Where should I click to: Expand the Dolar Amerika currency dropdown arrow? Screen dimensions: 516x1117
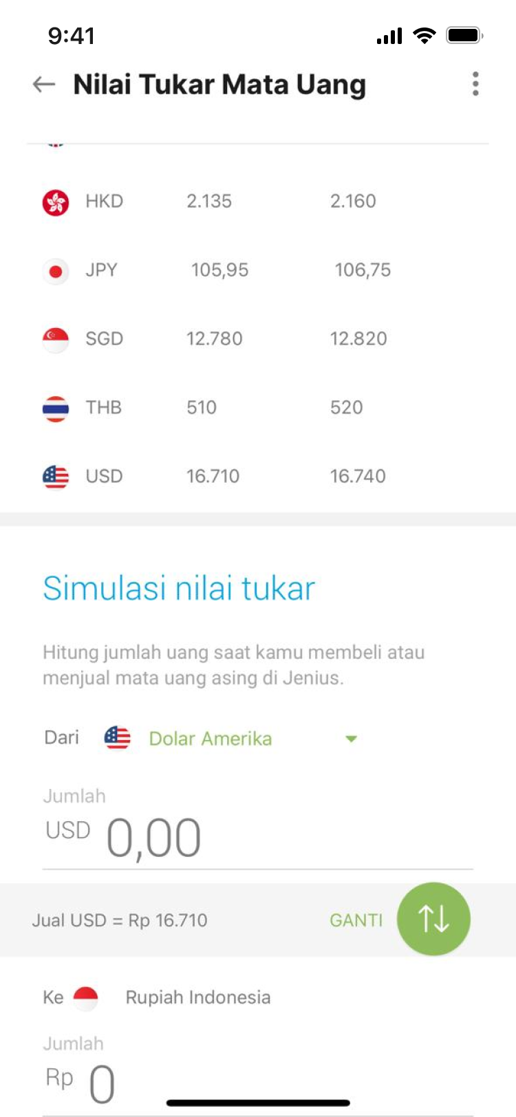tap(351, 739)
